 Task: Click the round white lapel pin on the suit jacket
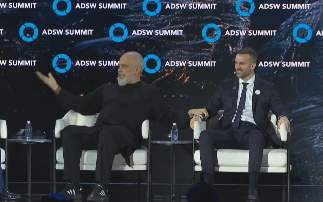258,92
